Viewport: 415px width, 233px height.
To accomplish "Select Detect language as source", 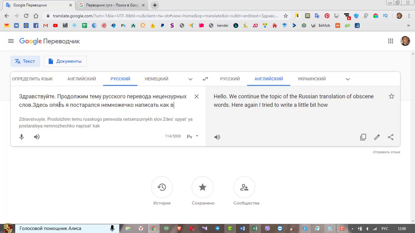I will coord(32,79).
